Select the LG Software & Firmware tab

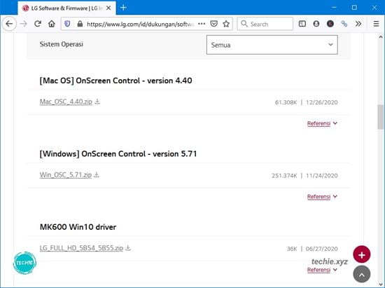(x=66, y=8)
